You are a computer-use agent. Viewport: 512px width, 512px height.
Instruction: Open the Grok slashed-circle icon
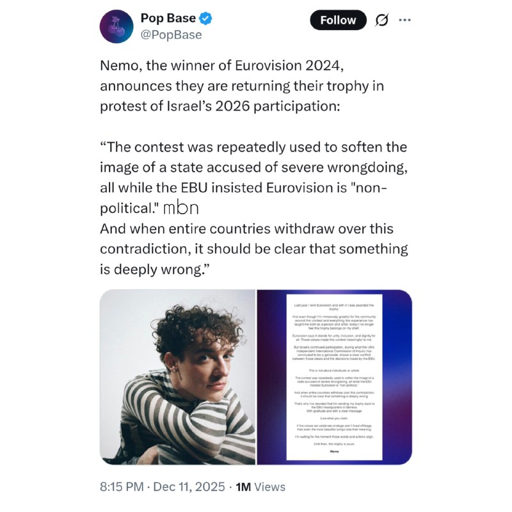[x=381, y=20]
